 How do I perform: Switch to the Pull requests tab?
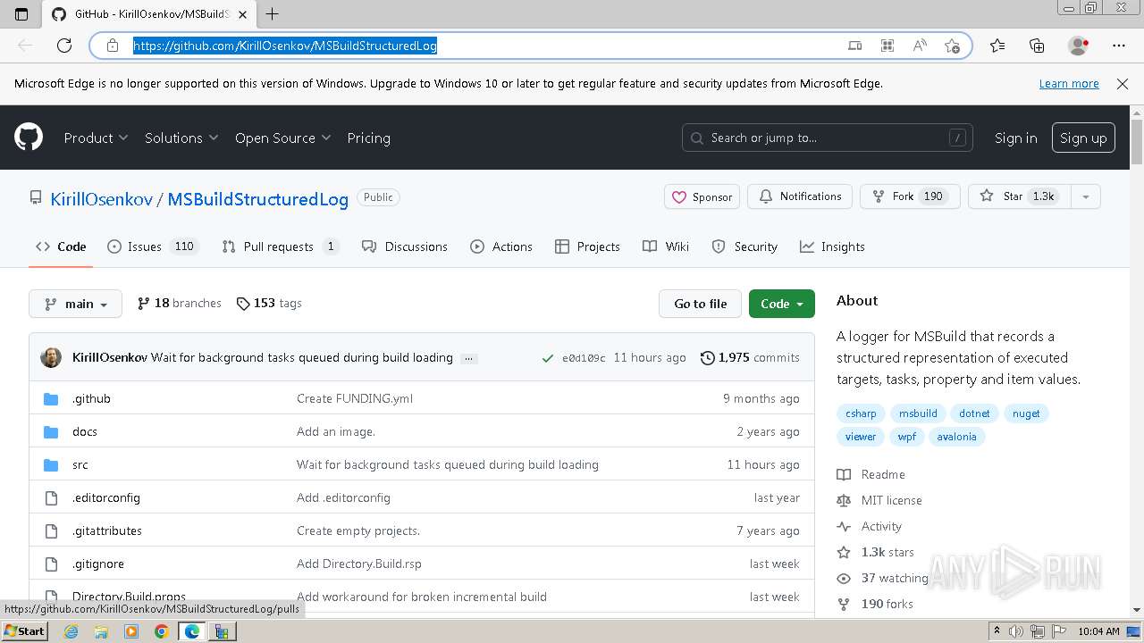pos(281,246)
